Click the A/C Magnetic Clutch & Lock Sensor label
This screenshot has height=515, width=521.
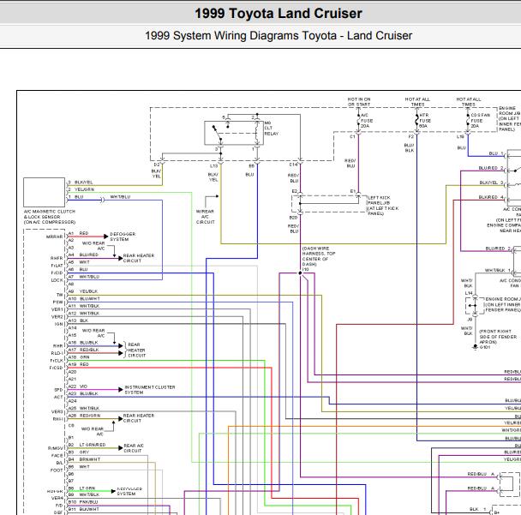(50, 217)
